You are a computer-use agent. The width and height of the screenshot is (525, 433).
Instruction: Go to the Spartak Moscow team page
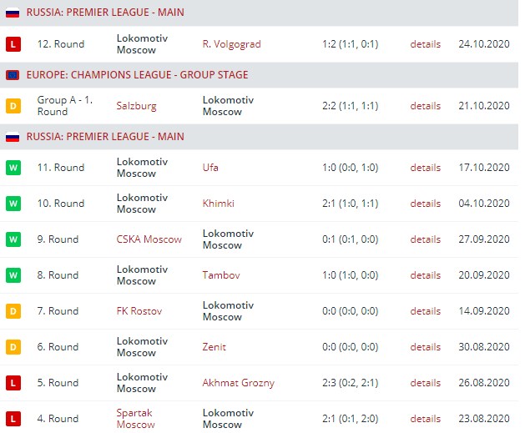136,419
